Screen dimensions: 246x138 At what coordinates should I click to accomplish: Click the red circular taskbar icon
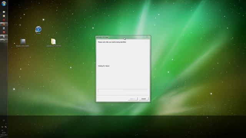[4, 20]
